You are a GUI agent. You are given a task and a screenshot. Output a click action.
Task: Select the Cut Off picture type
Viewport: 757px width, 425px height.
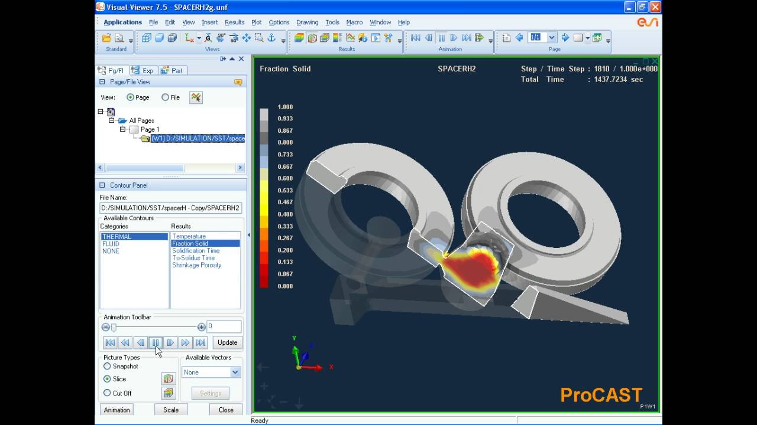point(107,393)
